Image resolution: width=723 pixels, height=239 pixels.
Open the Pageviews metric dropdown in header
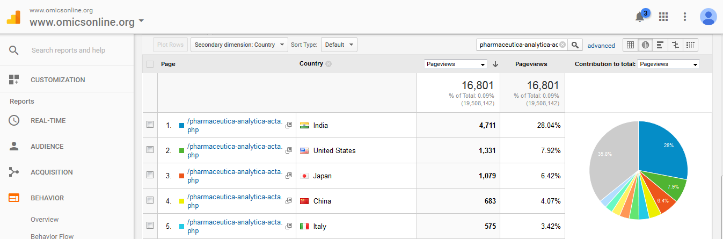(455, 64)
